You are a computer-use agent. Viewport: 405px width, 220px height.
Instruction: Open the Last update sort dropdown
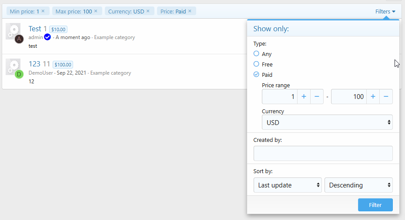point(288,185)
